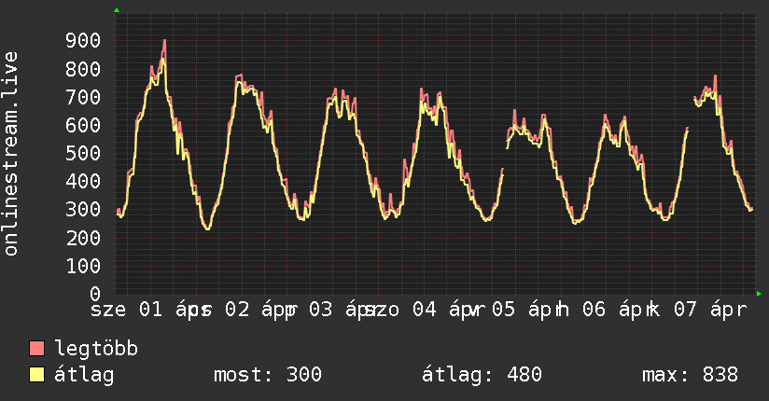Click the '05 ápr' date label
The width and height of the screenshot is (769, 401).
(522, 309)
